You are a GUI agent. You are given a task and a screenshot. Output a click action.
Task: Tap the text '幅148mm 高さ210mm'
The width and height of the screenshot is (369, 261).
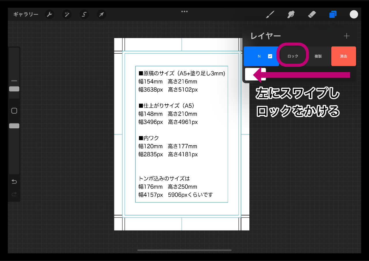pyautogui.click(x=168, y=114)
